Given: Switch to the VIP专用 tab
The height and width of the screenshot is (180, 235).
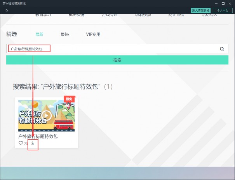Looking at the screenshot, I should click(x=93, y=34).
